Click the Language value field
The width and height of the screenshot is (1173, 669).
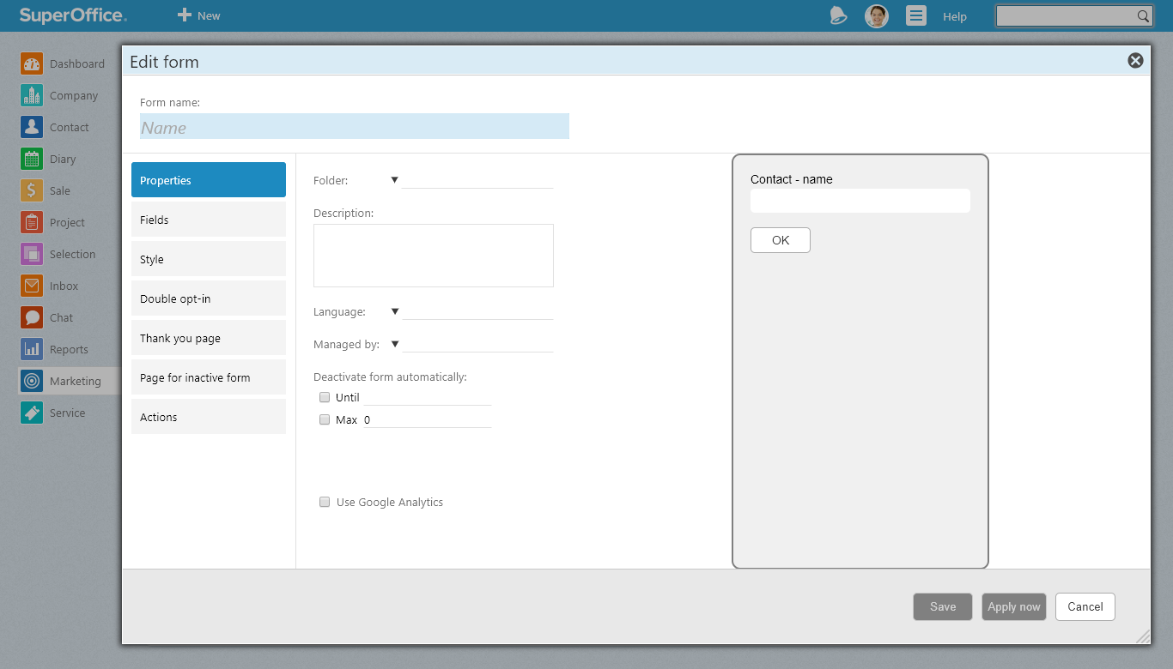[477, 311]
